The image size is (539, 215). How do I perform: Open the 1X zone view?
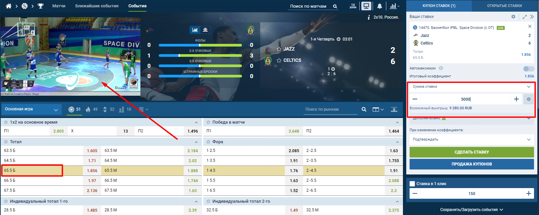pos(353,6)
